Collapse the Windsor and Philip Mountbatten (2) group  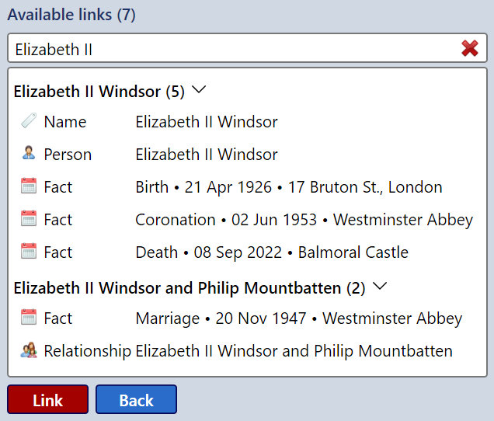coord(380,287)
